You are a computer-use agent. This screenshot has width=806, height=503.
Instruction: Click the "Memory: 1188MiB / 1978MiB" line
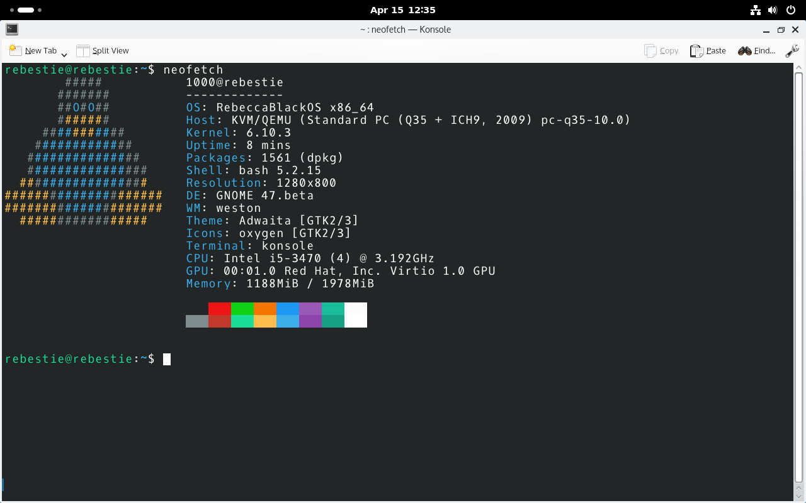pos(280,284)
